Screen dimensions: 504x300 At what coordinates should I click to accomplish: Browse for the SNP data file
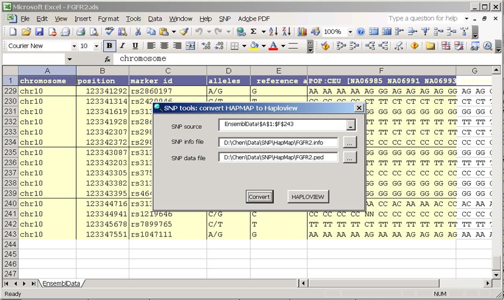350,157
